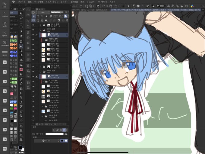
Task: Switch to the レイヤー検索 tab
Action: (60, 124)
